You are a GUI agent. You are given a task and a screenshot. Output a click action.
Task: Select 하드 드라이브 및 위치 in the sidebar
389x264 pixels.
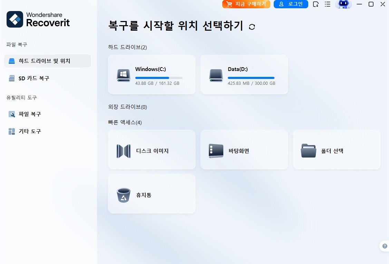pyautogui.click(x=47, y=61)
